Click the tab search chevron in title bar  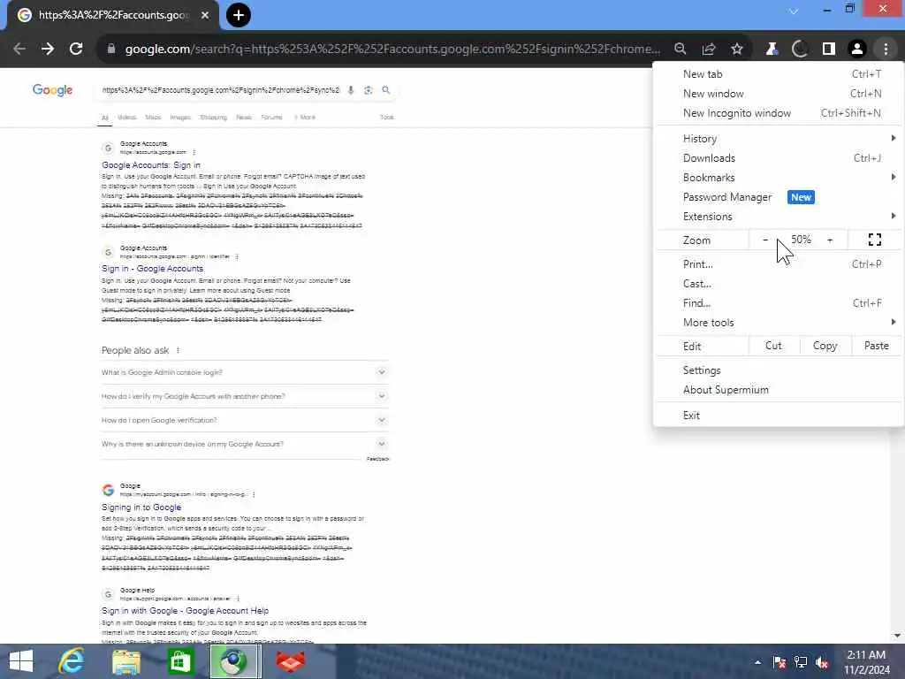795,11
